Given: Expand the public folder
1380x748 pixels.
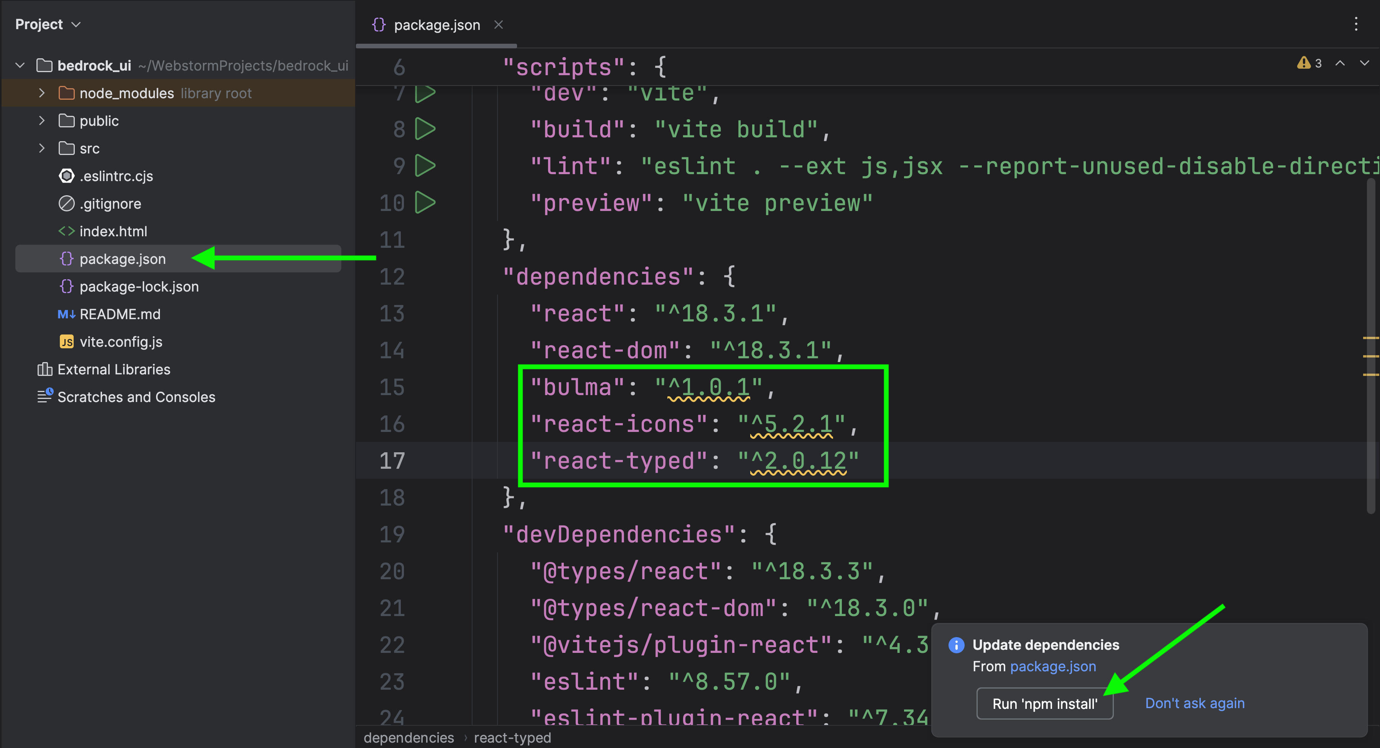Looking at the screenshot, I should pos(42,120).
